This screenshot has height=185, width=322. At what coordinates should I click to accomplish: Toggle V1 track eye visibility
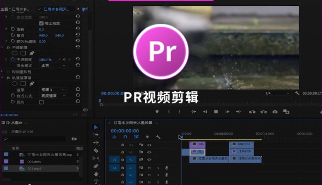click(x=149, y=159)
